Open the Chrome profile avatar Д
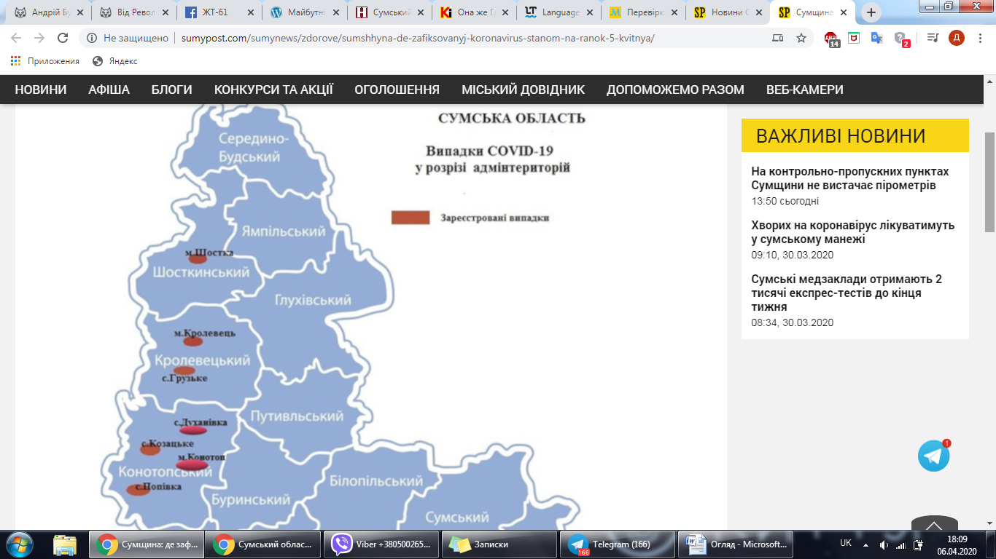 pyautogui.click(x=957, y=38)
